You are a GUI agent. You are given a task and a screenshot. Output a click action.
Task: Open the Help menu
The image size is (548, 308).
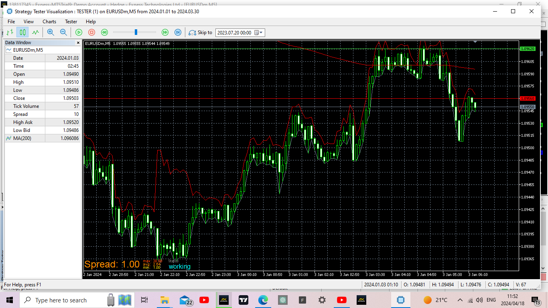(x=91, y=22)
